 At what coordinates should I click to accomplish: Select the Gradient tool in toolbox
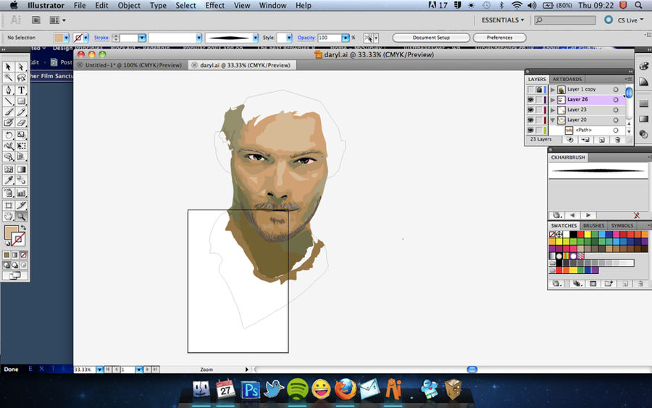tap(21, 170)
